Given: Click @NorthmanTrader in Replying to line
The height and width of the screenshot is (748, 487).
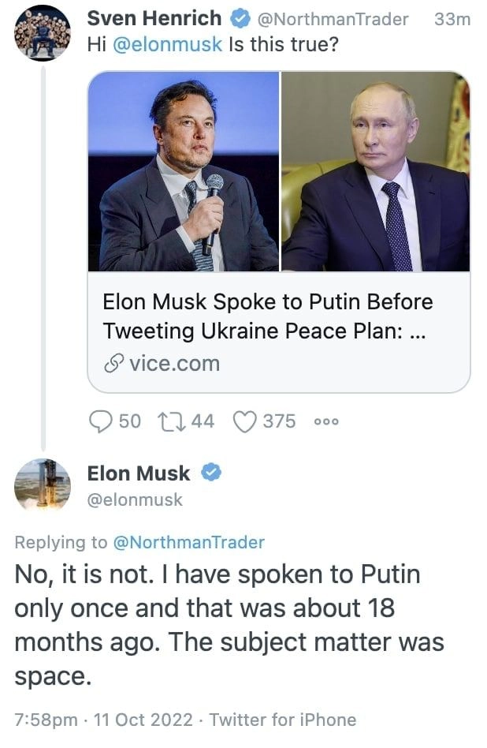Looking at the screenshot, I should coord(188,542).
